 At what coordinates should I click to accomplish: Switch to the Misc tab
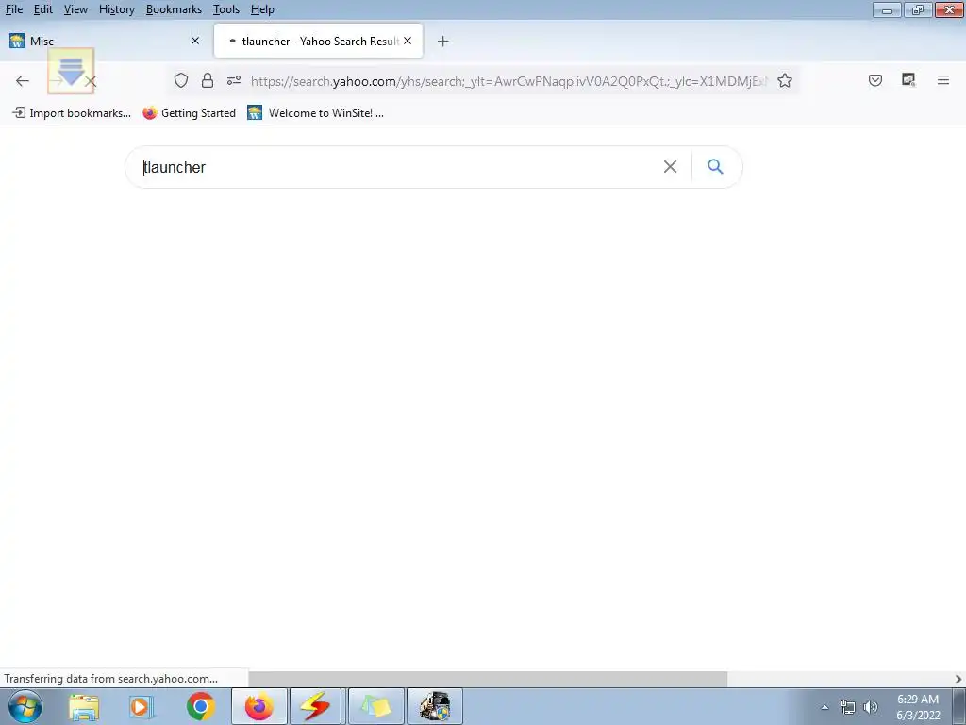coord(105,41)
